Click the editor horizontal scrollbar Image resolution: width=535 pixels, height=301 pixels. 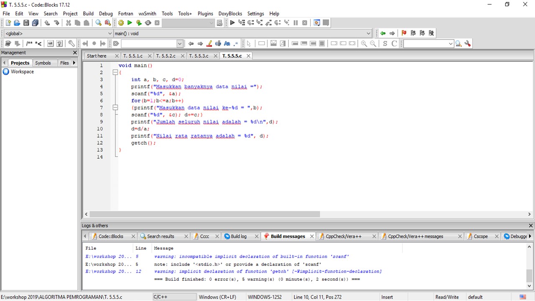coord(205,214)
